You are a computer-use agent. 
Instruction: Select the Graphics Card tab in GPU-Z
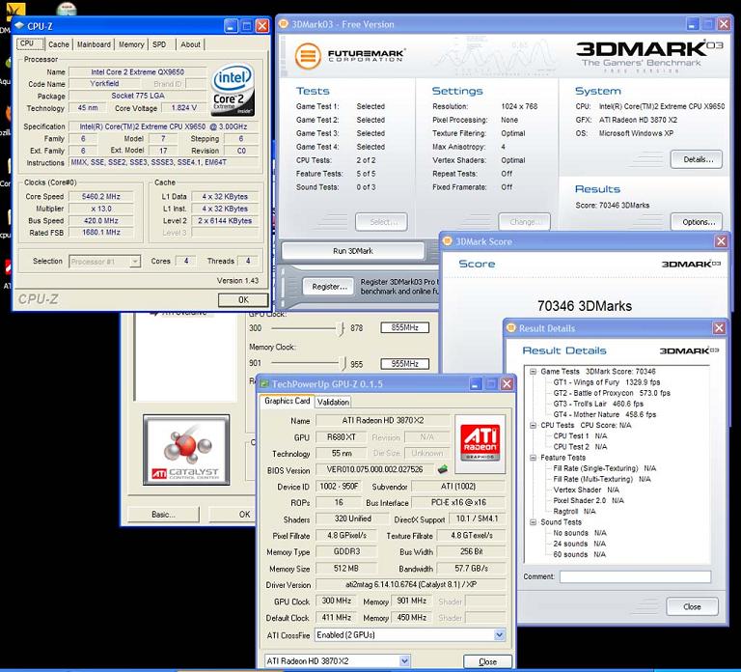point(287,401)
